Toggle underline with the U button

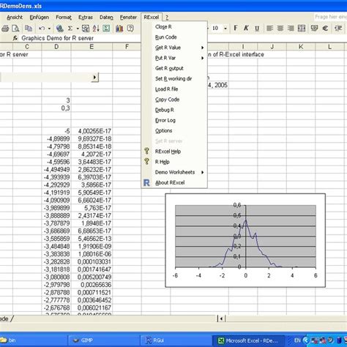click(x=257, y=29)
